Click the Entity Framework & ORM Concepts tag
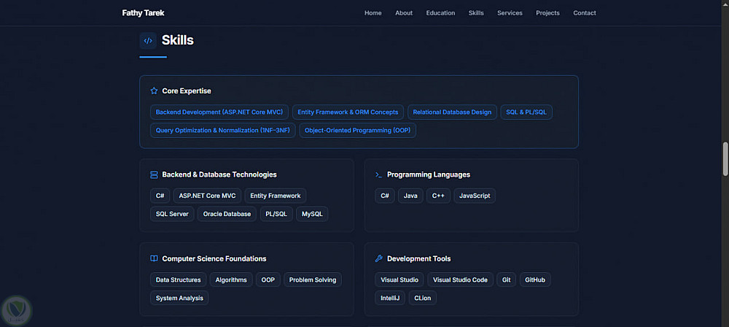The width and height of the screenshot is (729, 327). pos(348,112)
